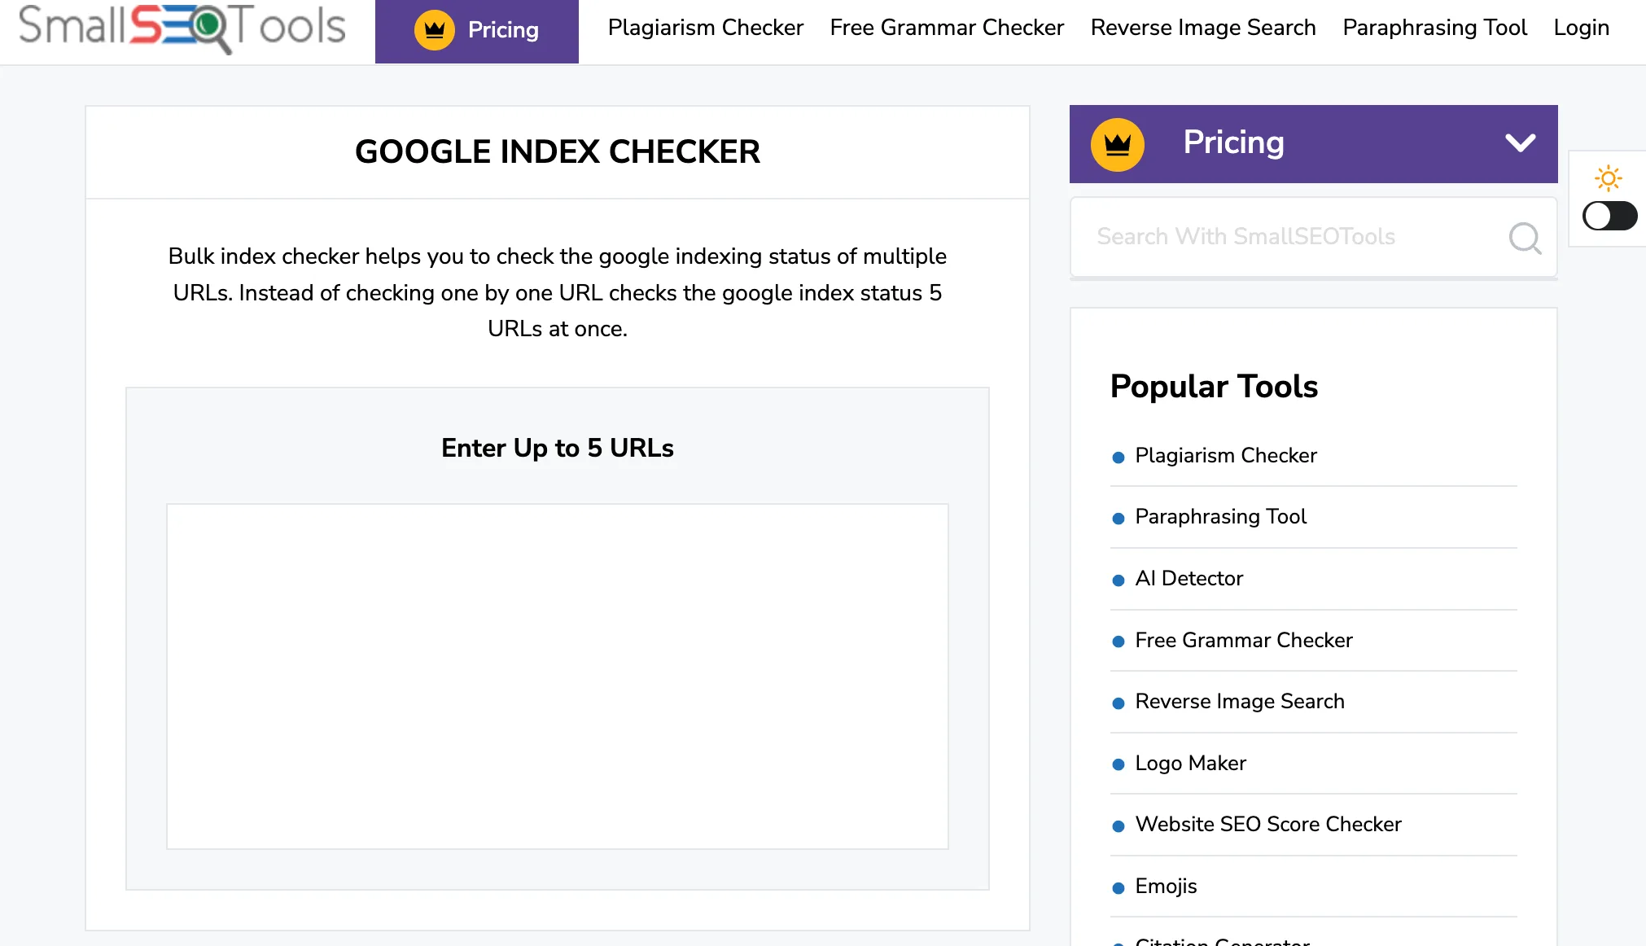Open the Login page
Viewport: 1646px width, 946px height.
click(x=1580, y=27)
